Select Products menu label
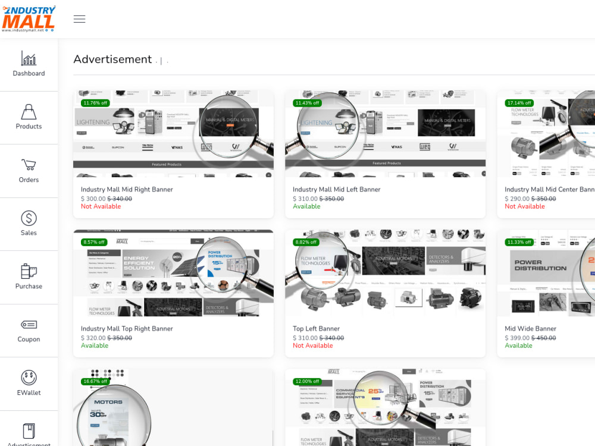The height and width of the screenshot is (446, 595). coord(29,126)
